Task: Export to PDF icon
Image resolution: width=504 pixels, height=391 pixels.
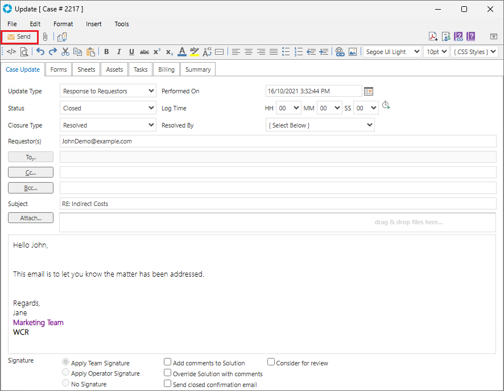Action: pyautogui.click(x=433, y=36)
